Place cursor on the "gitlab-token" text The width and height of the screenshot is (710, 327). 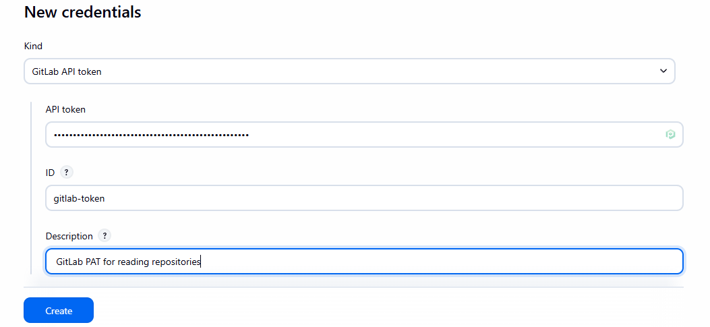tap(79, 198)
